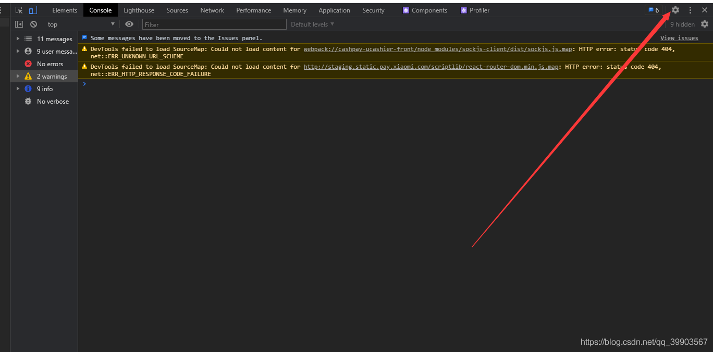Activate the inspect element picker icon
The width and height of the screenshot is (713, 352).
point(19,10)
